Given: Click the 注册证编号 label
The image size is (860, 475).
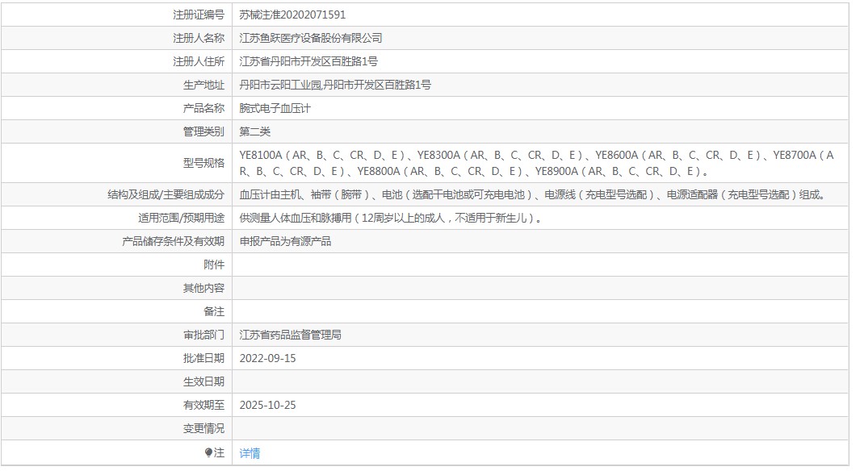Looking at the screenshot, I should [x=199, y=15].
